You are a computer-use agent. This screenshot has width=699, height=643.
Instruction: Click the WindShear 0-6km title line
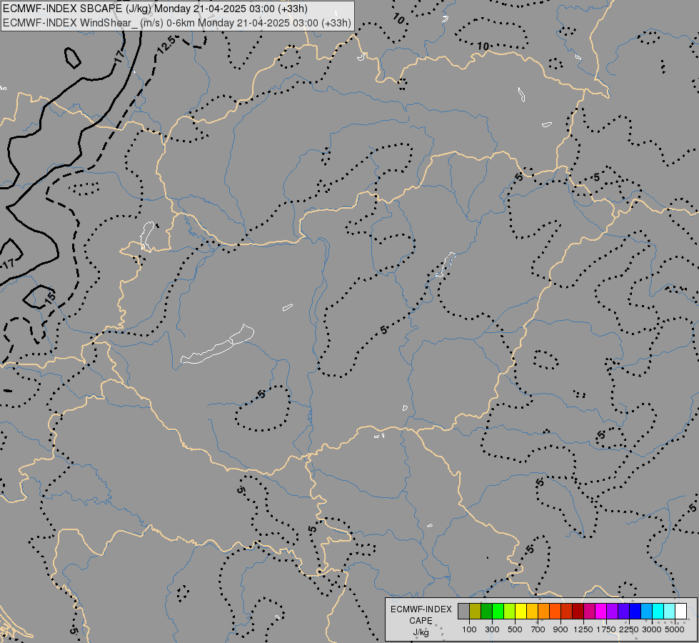tap(177, 23)
